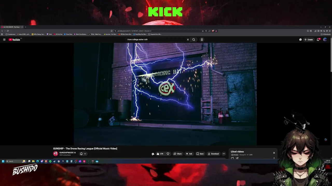Click the browser address bar URL
The height and width of the screenshot is (186, 332).
(134, 31)
